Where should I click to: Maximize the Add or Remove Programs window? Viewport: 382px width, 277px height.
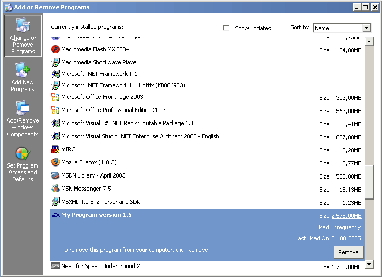tap(365, 7)
